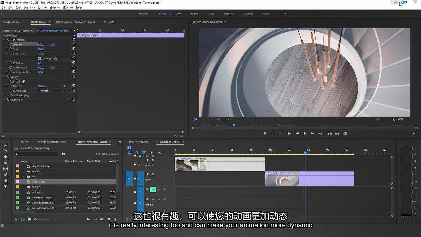Viewport: 421px width, 237px height.
Task: Step back one frame
Action: (x=297, y=133)
